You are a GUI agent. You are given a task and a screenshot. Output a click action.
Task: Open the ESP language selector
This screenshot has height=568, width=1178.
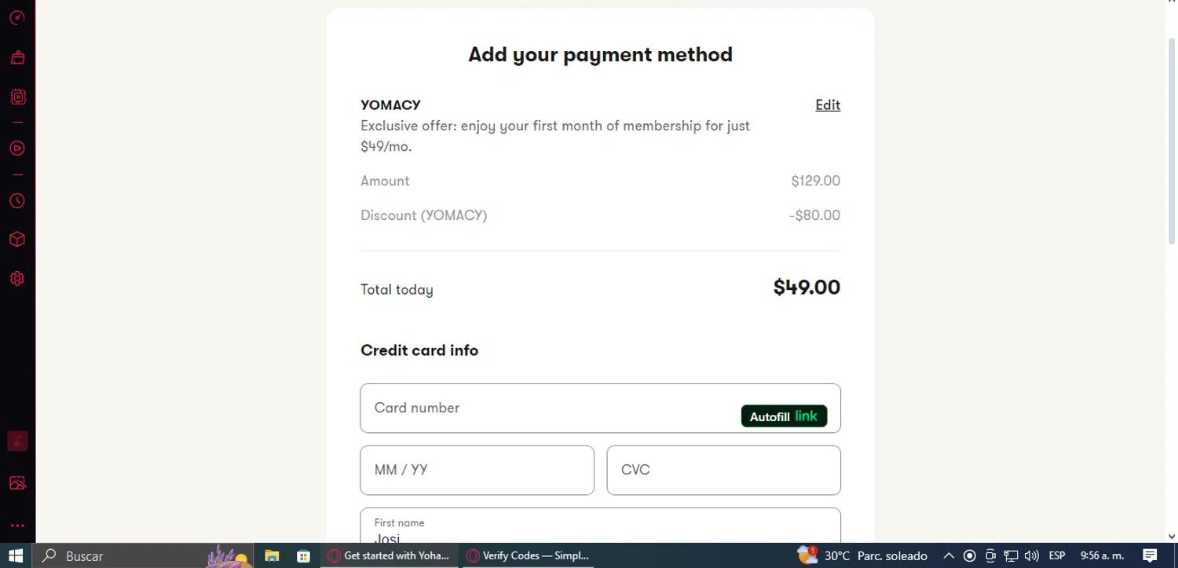point(1056,556)
